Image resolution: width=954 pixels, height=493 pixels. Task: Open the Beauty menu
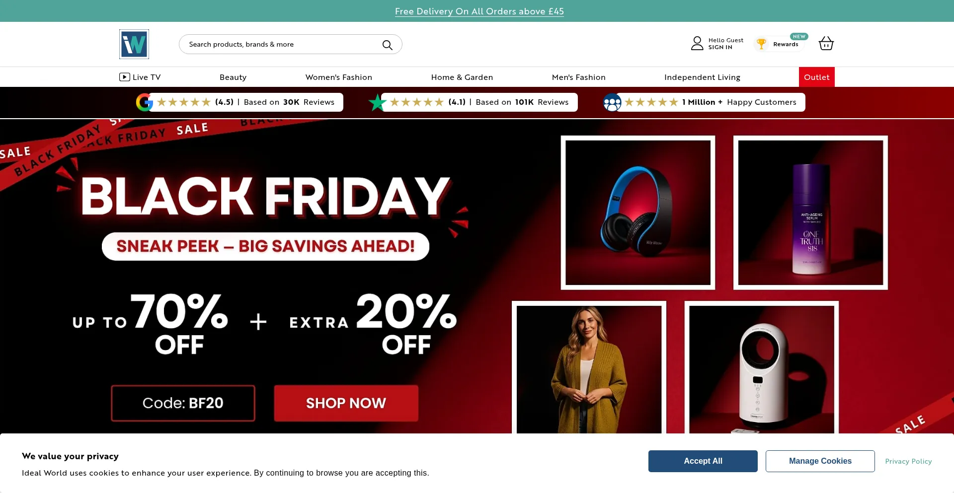[233, 77]
